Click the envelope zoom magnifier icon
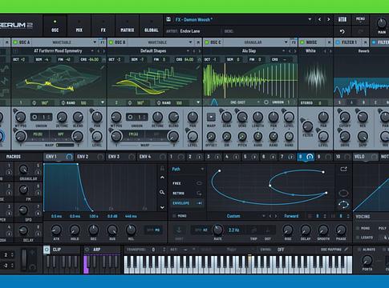This screenshot has width=389, height=288. pos(162,192)
